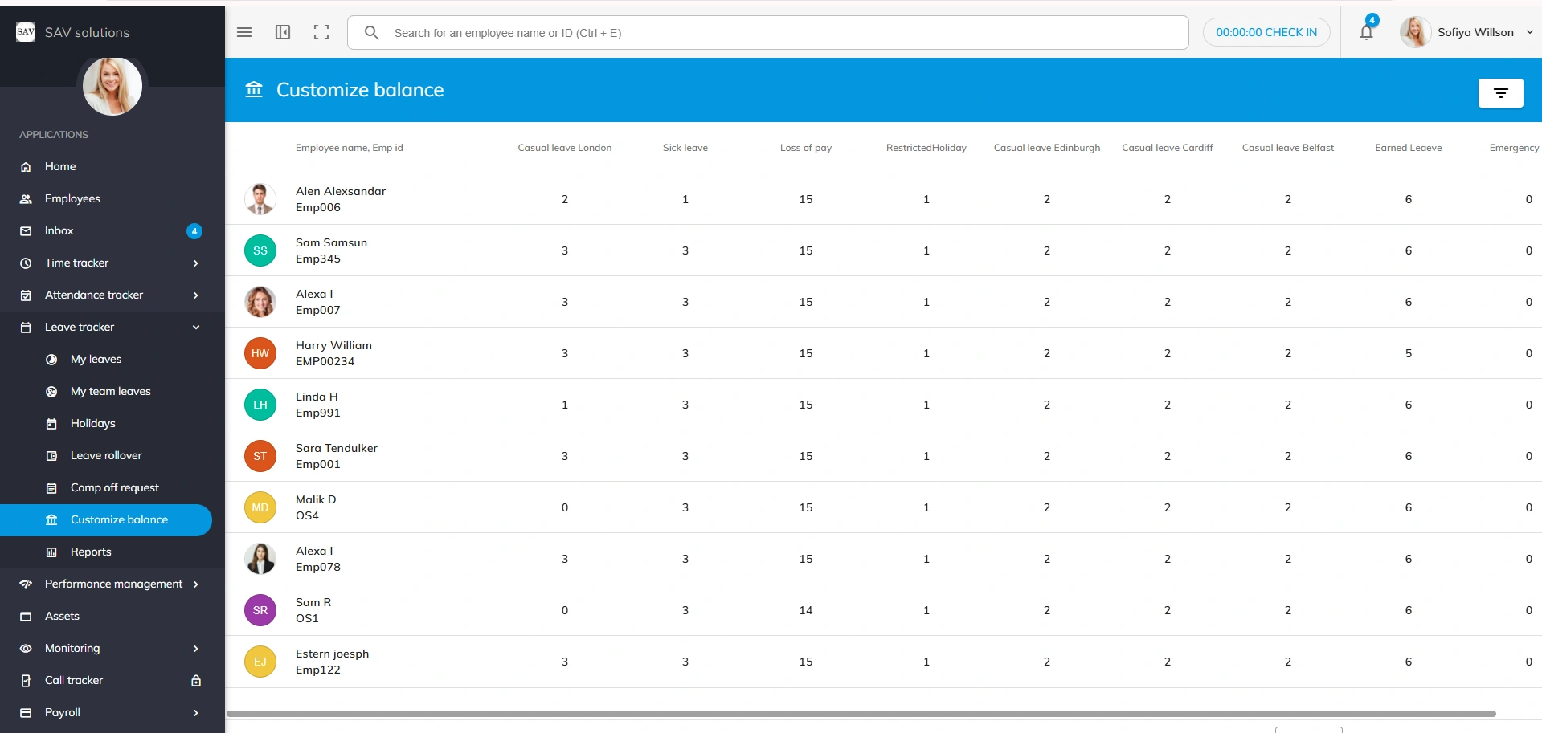The image size is (1542, 733).
Task: Open Leave rollover in the sidebar
Action: (106, 456)
